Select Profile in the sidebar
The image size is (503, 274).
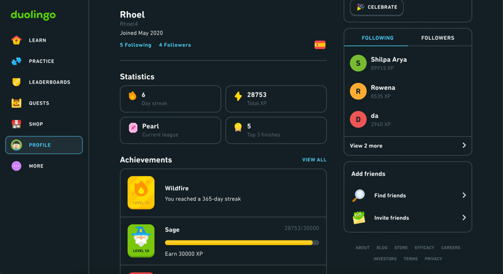click(44, 145)
